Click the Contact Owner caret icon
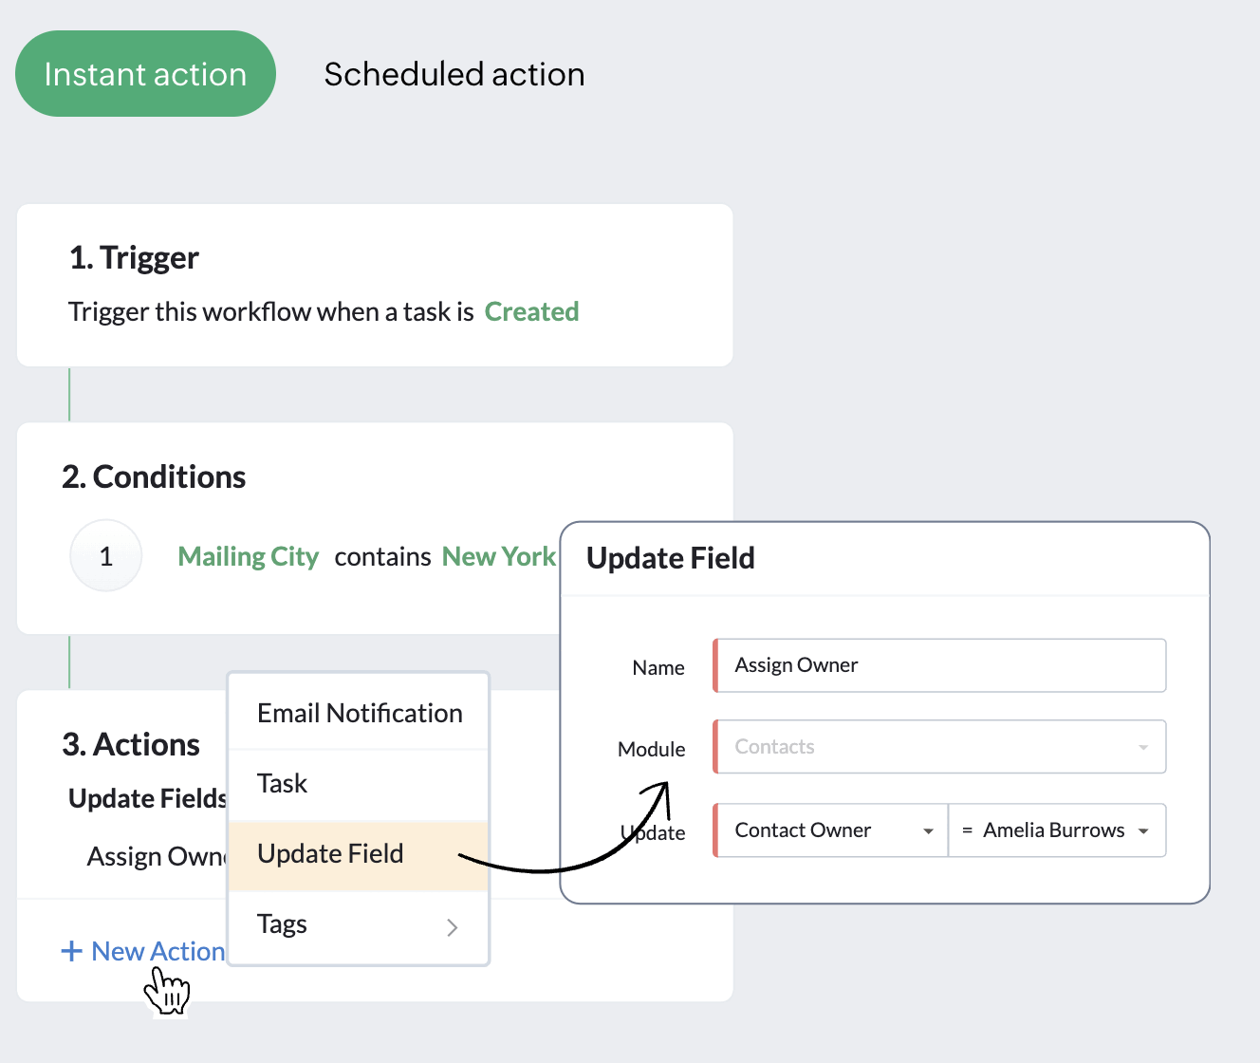 [928, 830]
